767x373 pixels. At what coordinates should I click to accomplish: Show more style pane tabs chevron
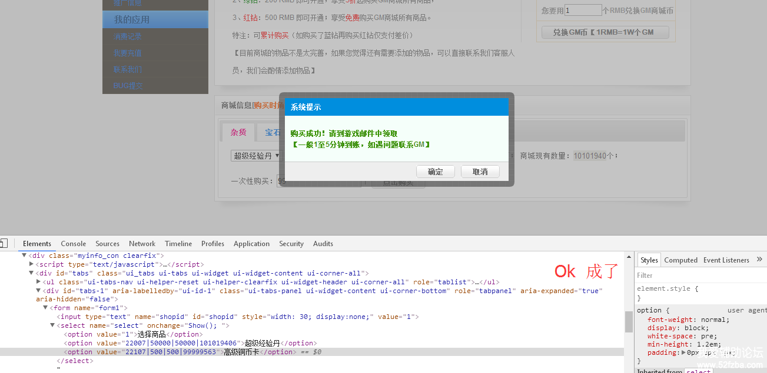tap(759, 260)
